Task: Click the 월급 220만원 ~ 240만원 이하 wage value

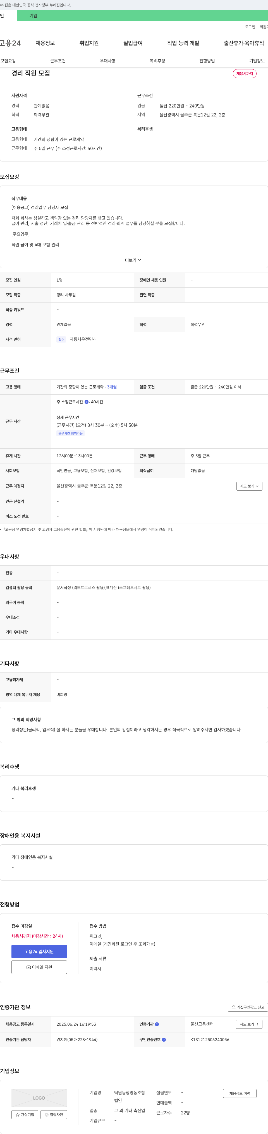Action: pyautogui.click(x=216, y=387)
